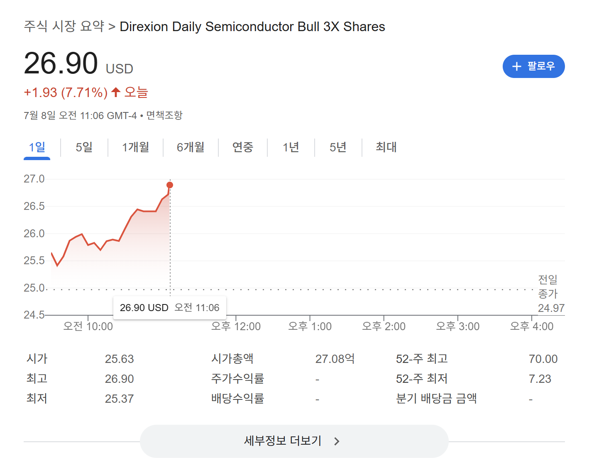This screenshot has height=460, width=599.
Task: Switch to the 1년 chart tab
Action: (291, 147)
